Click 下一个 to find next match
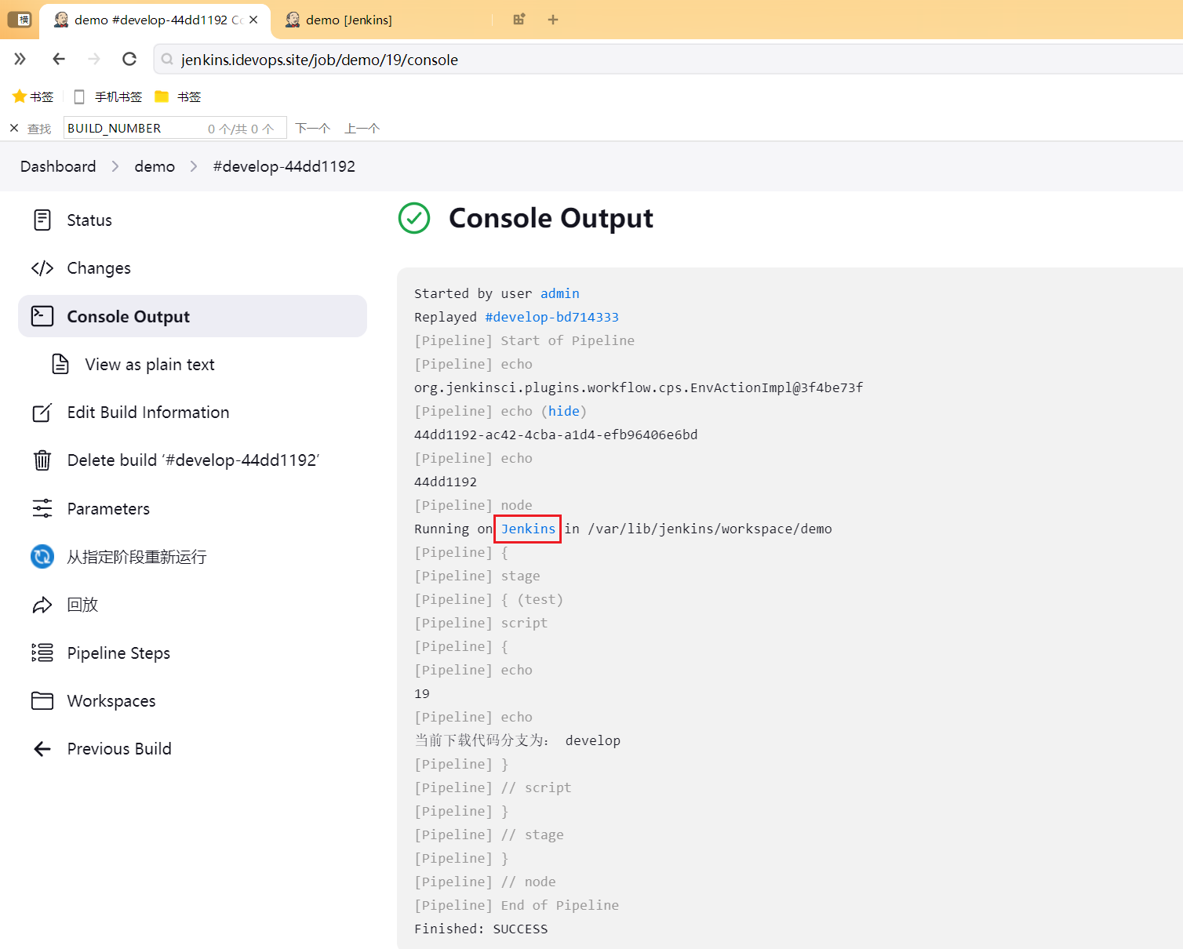This screenshot has height=949, width=1183. point(312,128)
